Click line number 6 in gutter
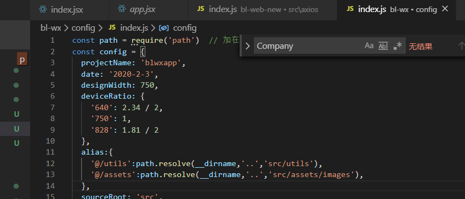465x199 pixels. click(x=53, y=96)
